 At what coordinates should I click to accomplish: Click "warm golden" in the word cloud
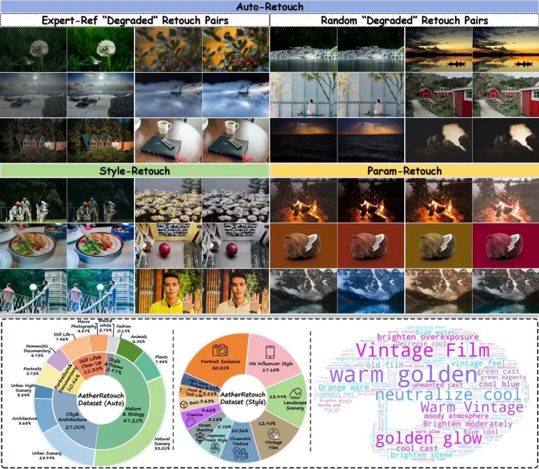403,375
